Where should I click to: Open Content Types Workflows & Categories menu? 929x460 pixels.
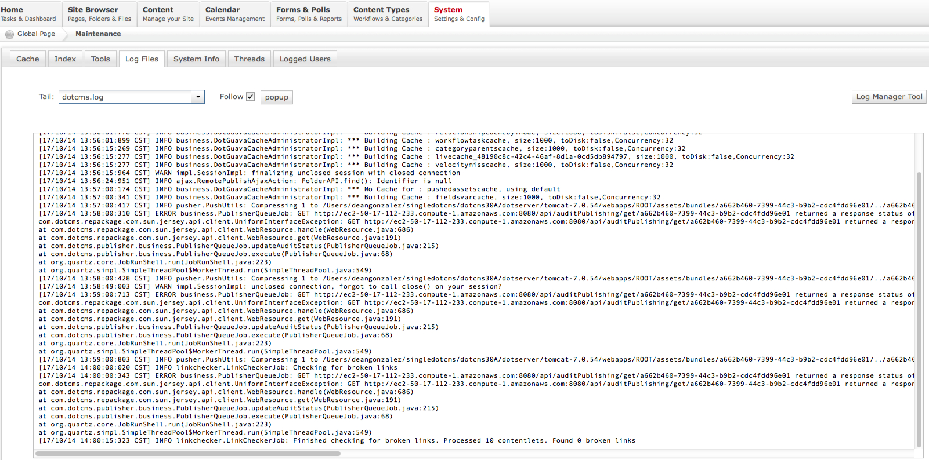pos(387,14)
